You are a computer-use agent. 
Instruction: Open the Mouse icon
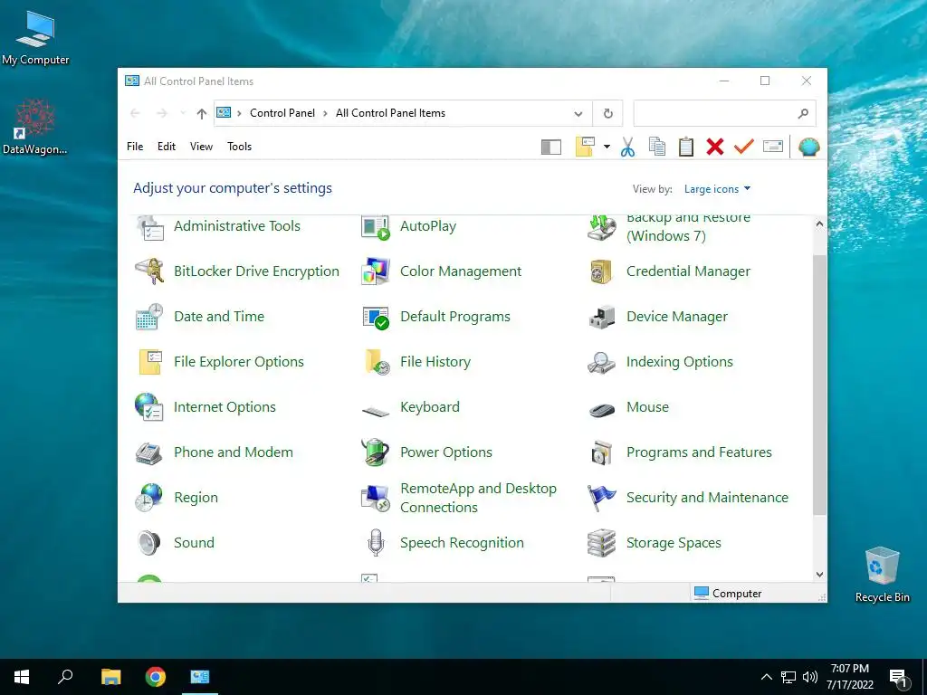tap(602, 409)
